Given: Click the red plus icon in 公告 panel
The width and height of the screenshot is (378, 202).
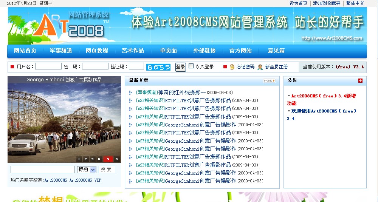Looking at the screenshot, I should click(x=360, y=81).
